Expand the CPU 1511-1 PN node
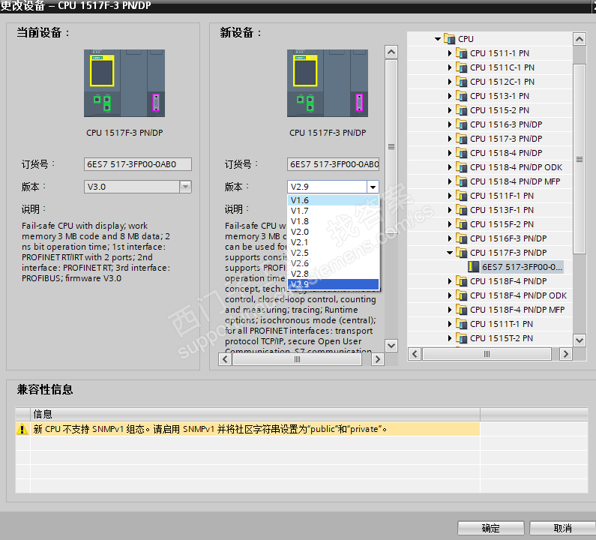Screen dimensions: 596x540 coord(450,53)
